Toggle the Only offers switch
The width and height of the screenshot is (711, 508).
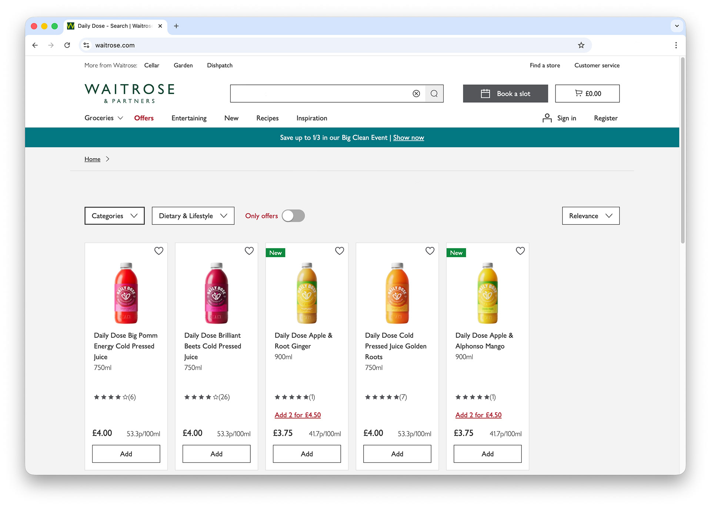coord(293,216)
